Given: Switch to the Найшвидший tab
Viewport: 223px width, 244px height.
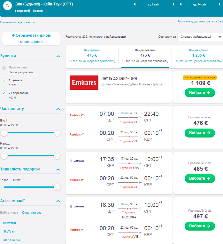Looking at the screenshot, I should [198, 55].
